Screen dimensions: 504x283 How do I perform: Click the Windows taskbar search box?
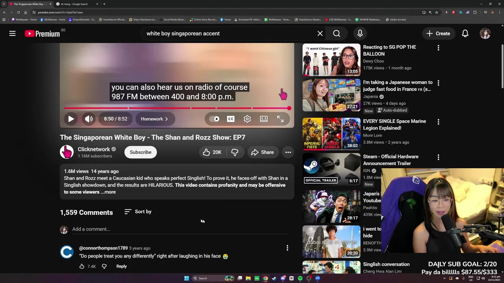pyautogui.click(x=213, y=278)
